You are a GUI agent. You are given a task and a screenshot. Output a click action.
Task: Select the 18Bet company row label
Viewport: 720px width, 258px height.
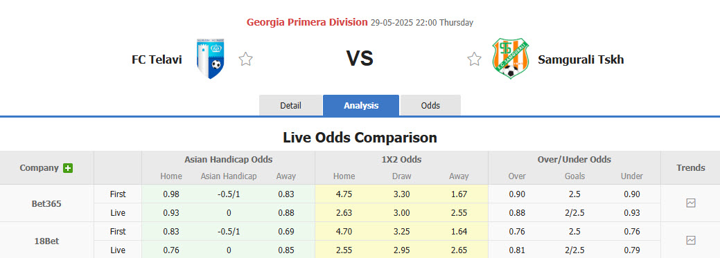(x=46, y=241)
